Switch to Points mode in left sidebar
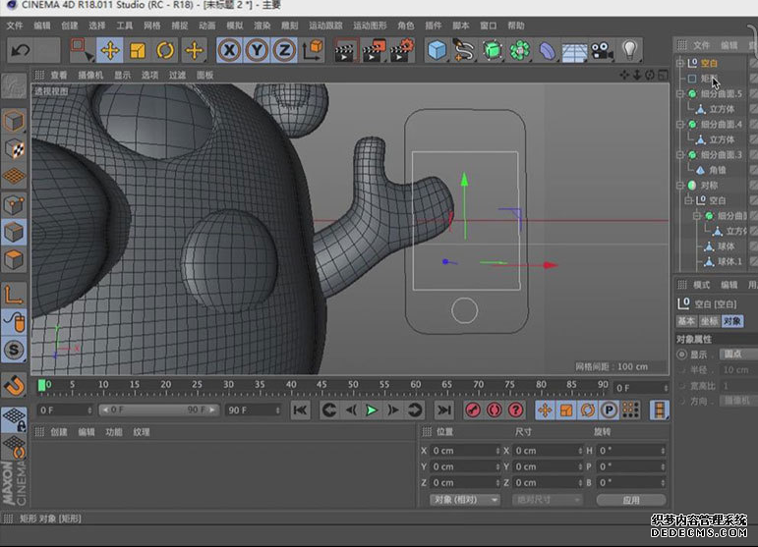 (x=14, y=204)
